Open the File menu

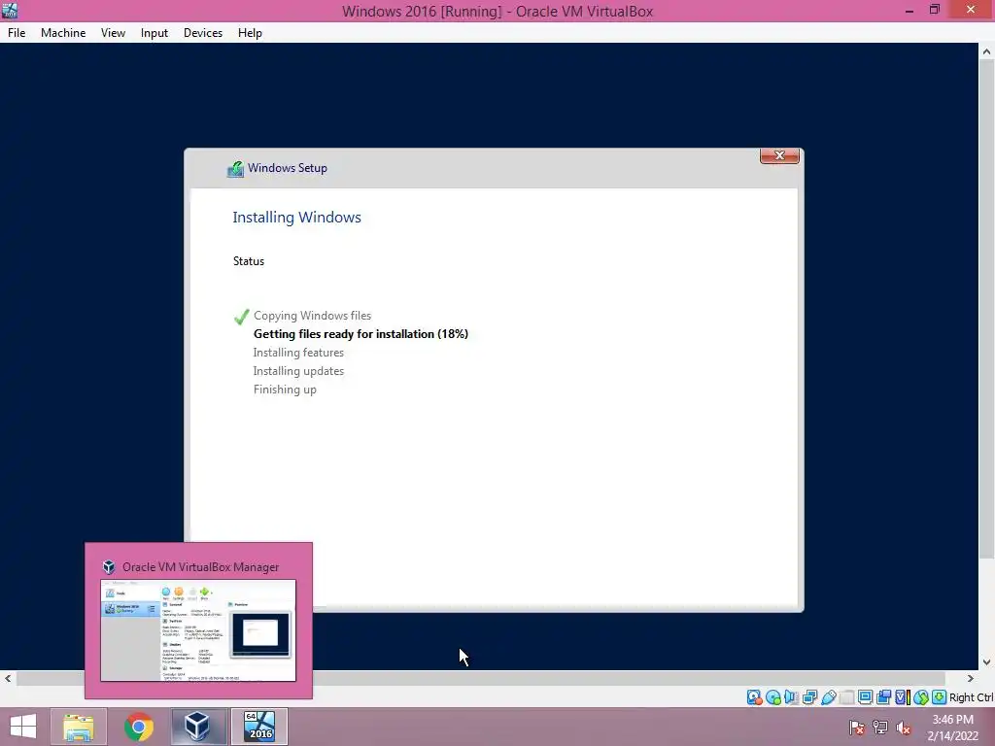17,33
